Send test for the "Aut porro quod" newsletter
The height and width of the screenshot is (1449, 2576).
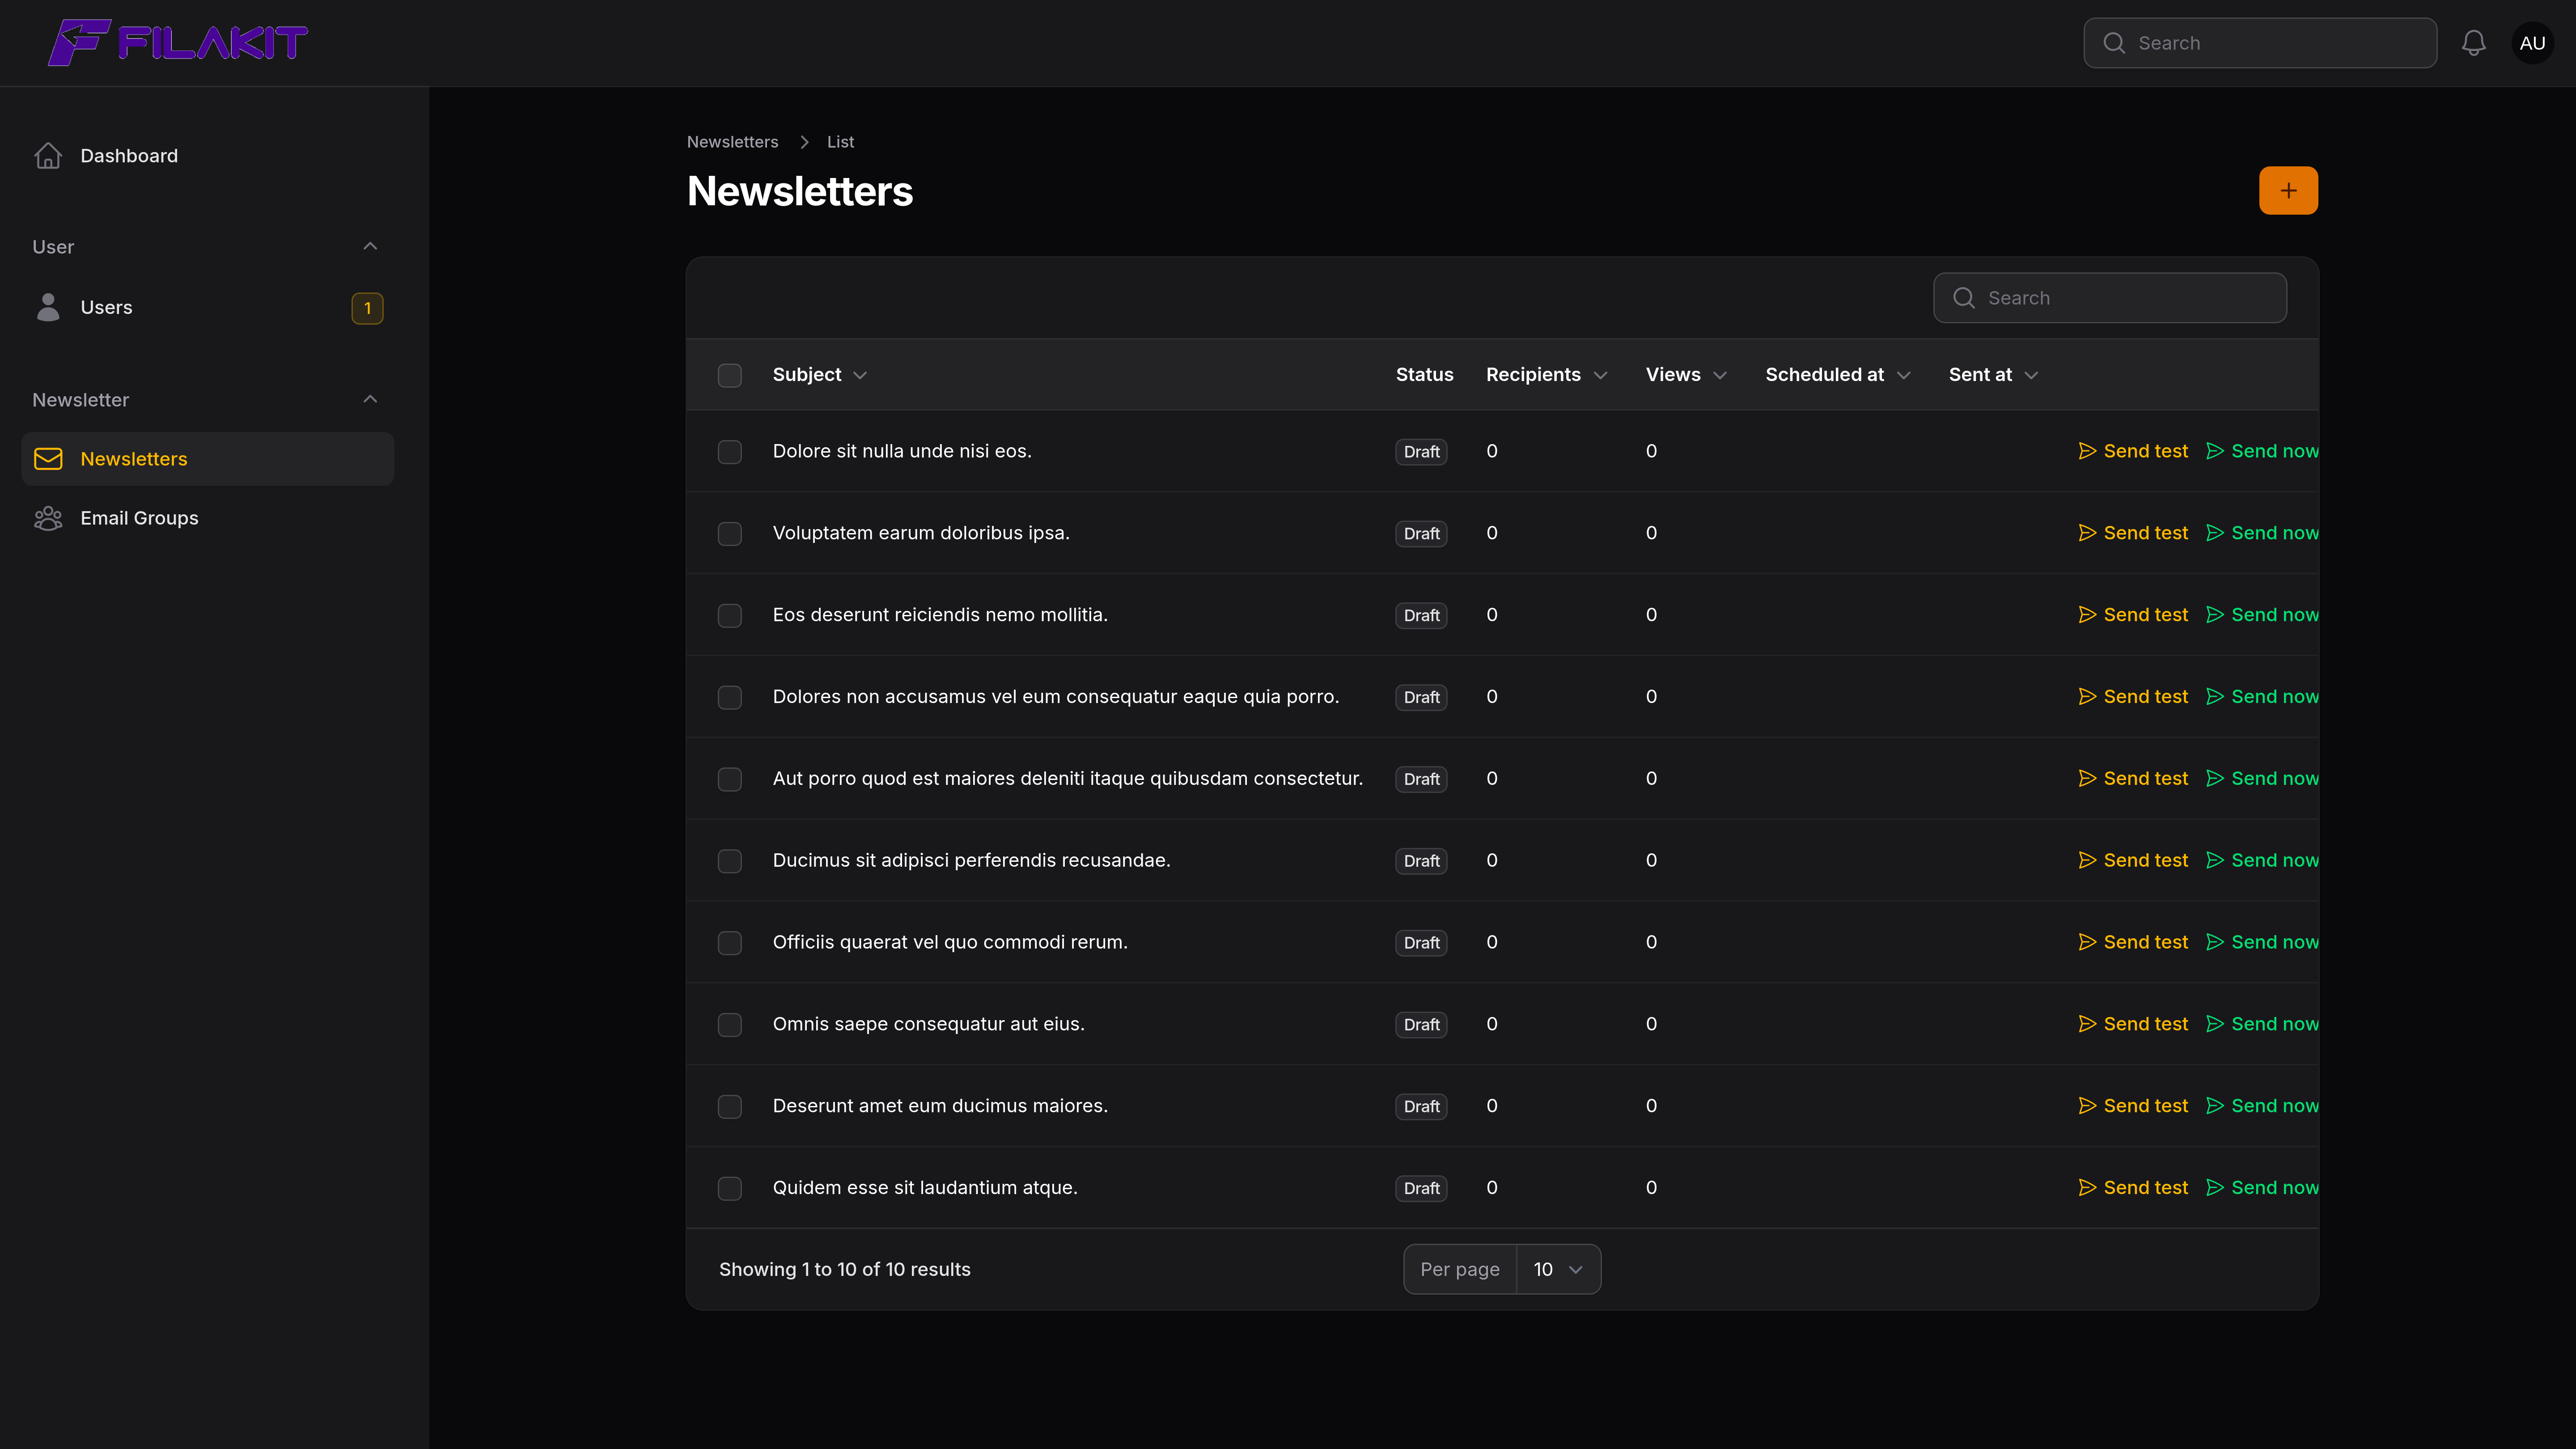click(2133, 778)
